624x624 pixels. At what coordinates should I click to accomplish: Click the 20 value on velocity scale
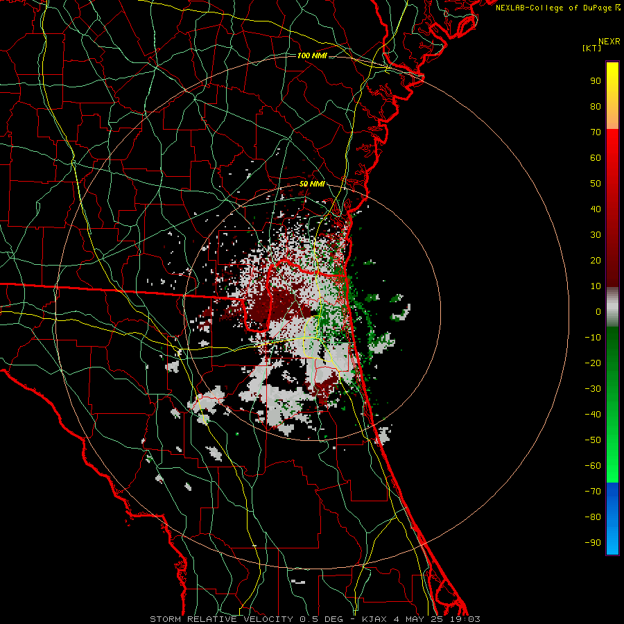point(596,260)
